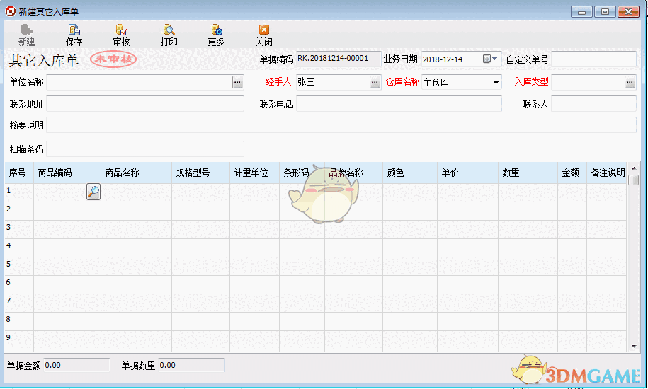The height and width of the screenshot is (389, 648).
Task: Click the table's scroll up arrow
Action: coord(634,168)
